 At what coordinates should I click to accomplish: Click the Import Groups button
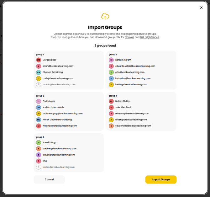[161, 179]
